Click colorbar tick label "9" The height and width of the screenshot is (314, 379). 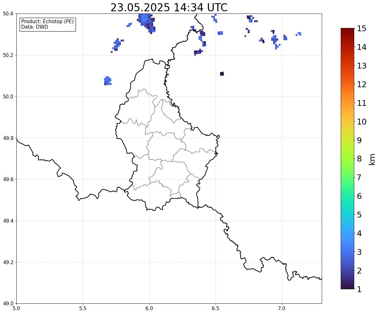click(359, 140)
